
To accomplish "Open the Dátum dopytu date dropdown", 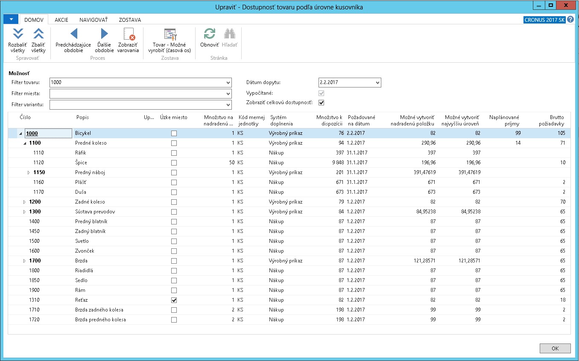I will coord(377,82).
